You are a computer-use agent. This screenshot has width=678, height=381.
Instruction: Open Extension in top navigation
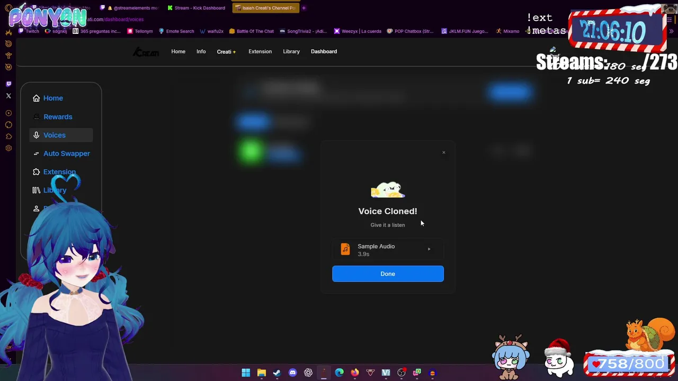(x=260, y=51)
